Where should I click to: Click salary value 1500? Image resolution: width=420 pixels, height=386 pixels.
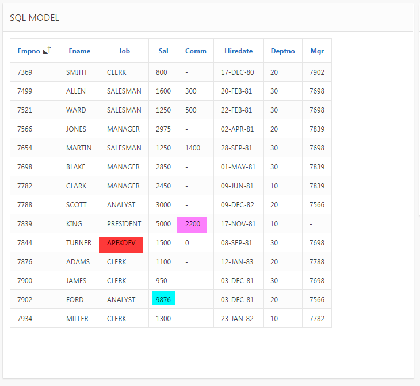click(x=163, y=243)
